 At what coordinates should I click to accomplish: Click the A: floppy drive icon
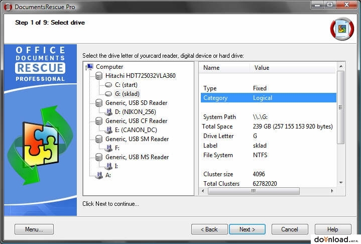coord(99,175)
